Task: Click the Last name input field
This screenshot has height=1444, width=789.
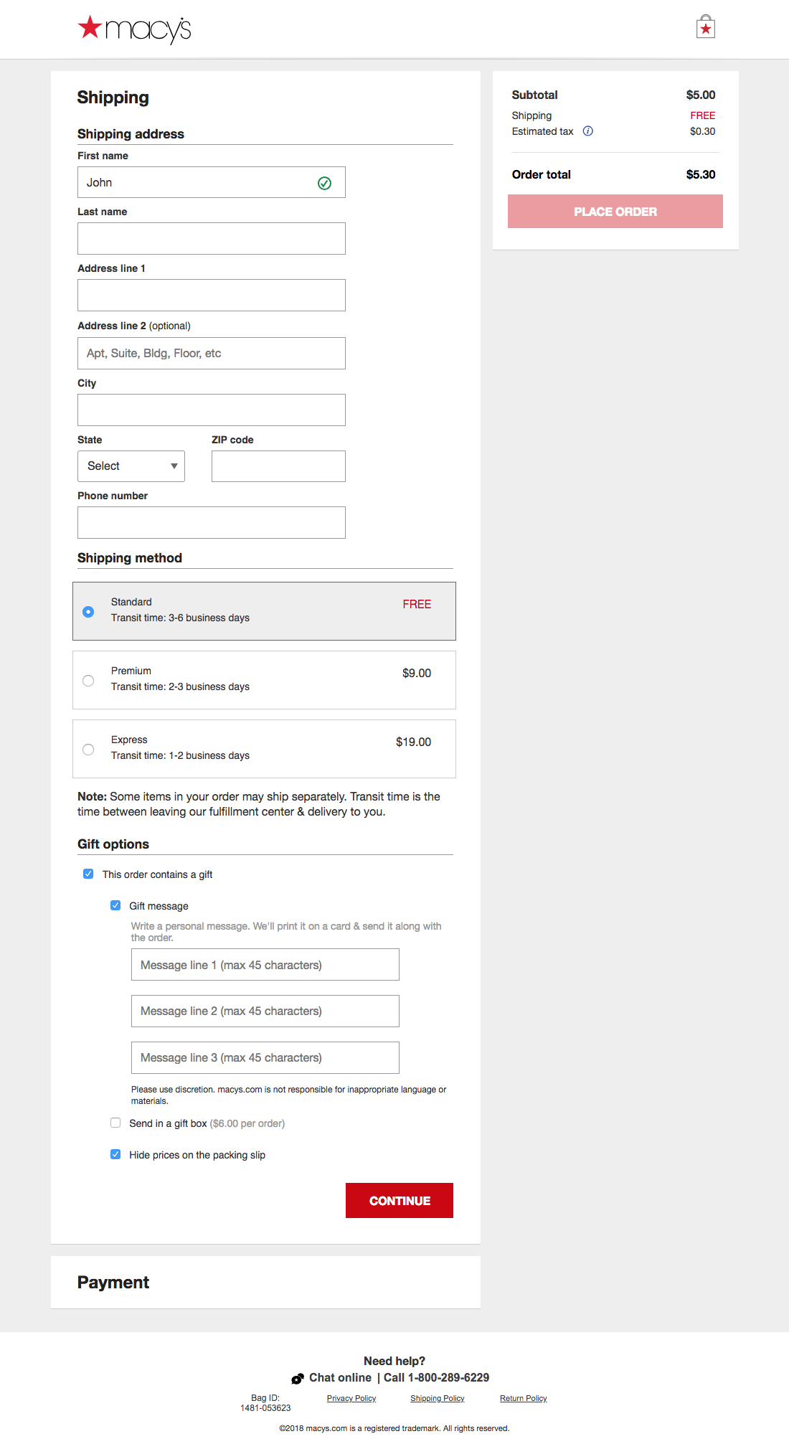Action: pyautogui.click(x=212, y=239)
